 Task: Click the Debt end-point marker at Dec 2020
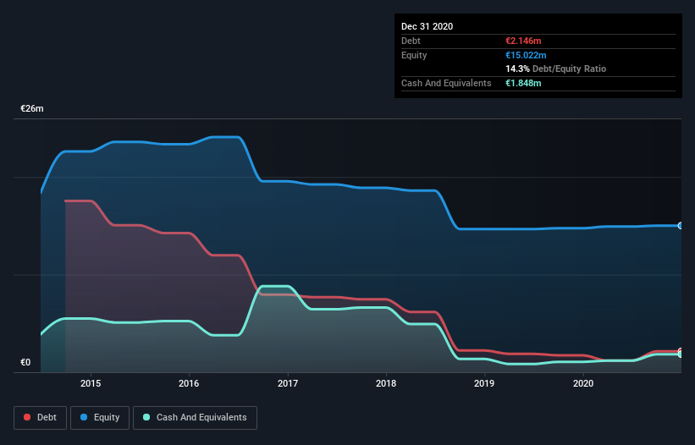(x=681, y=351)
